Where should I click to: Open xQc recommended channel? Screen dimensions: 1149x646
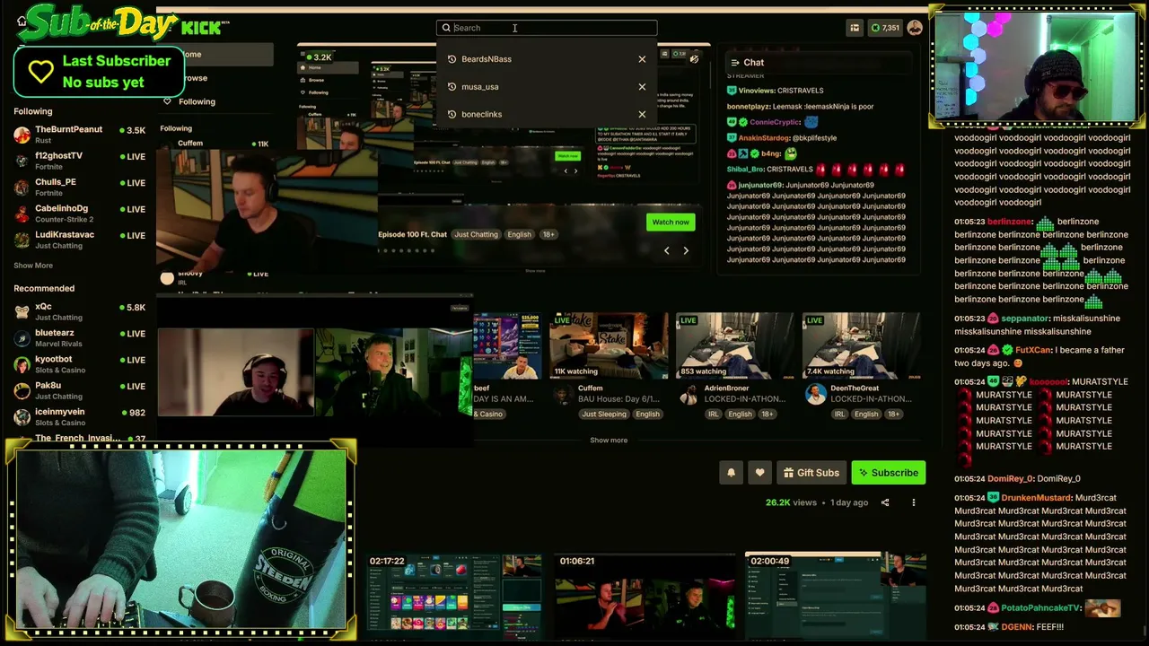(80, 311)
